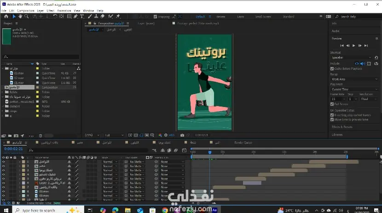Create a new folder in Project panel
This screenshot has width=382, height=213.
point(10,136)
